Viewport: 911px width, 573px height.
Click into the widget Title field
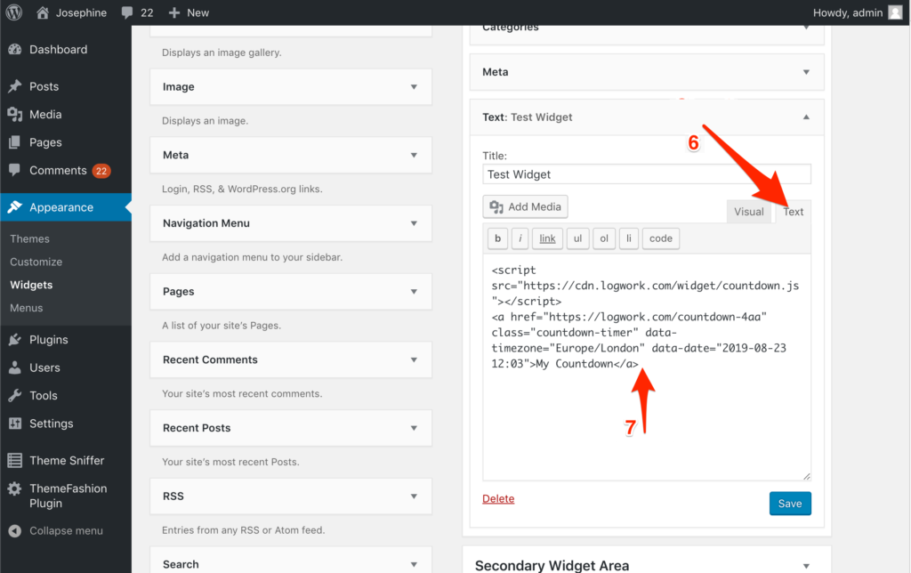pos(647,174)
